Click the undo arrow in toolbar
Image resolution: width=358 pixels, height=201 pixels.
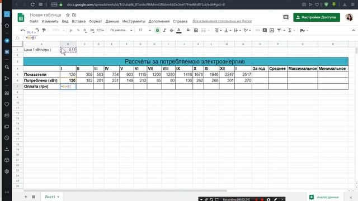22,30
